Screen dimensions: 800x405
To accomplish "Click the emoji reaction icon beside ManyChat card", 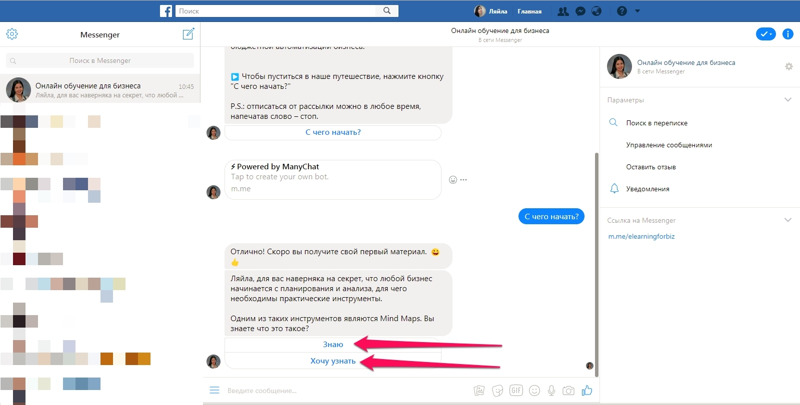I will (x=453, y=180).
